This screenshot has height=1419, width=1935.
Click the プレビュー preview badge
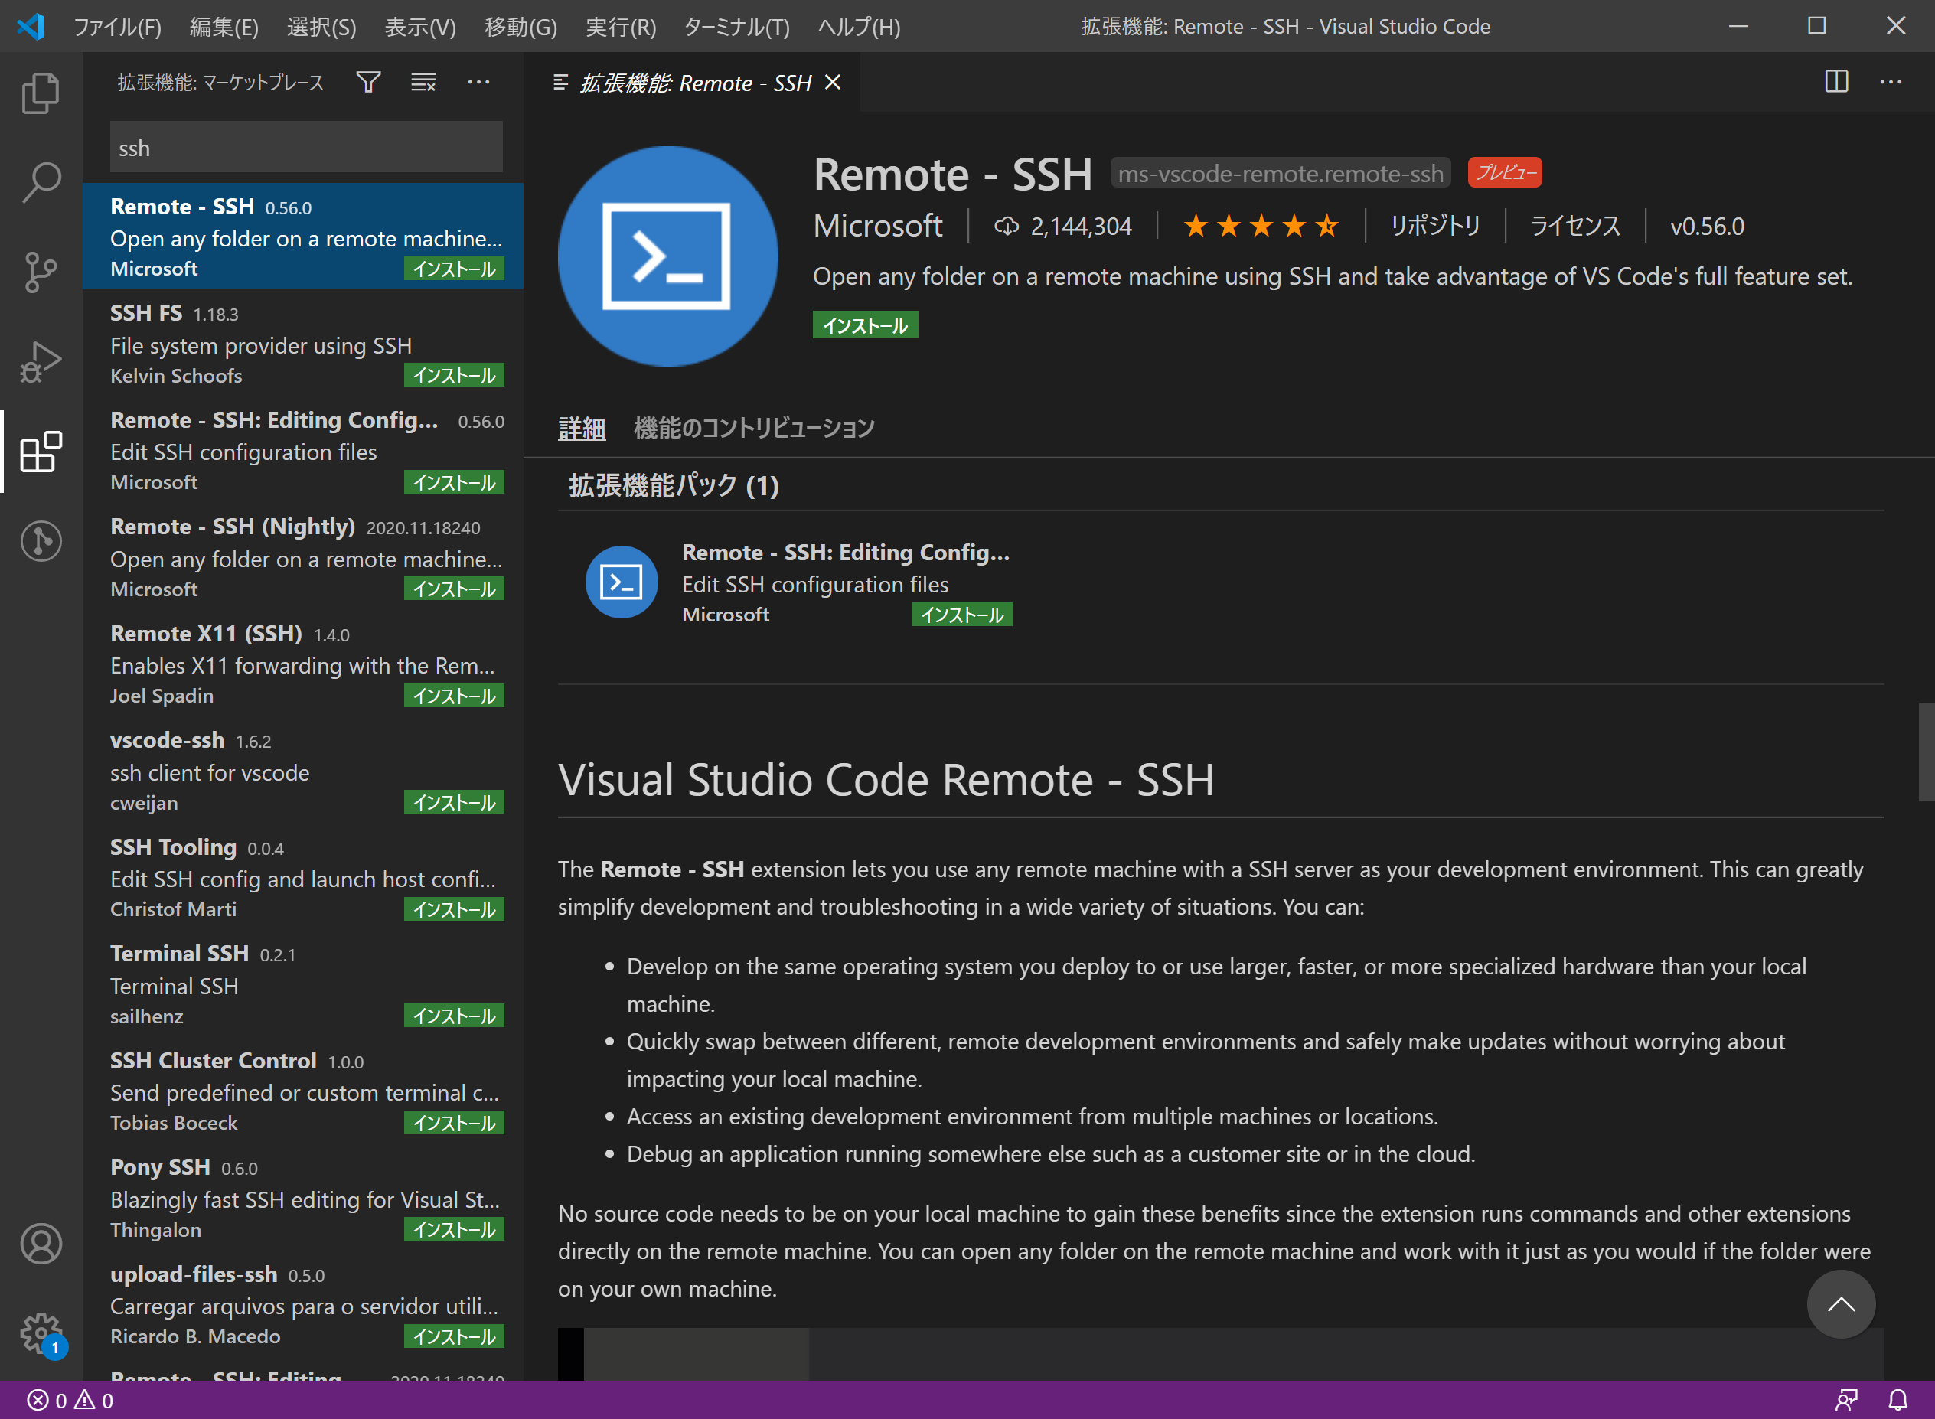coord(1505,173)
